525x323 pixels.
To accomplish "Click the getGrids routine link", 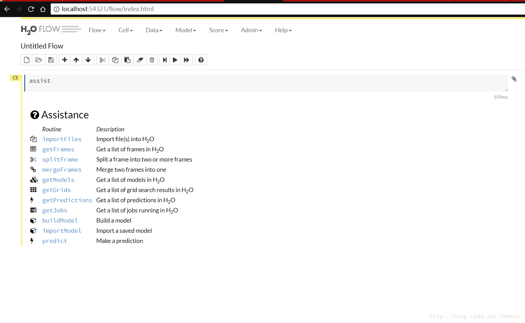I will pyautogui.click(x=56, y=190).
